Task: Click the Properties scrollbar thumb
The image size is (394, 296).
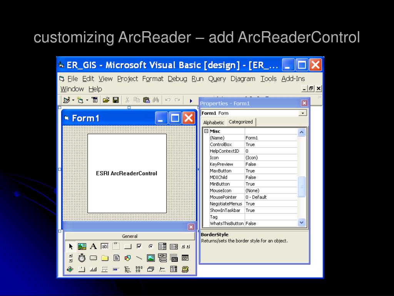Action: point(302,187)
